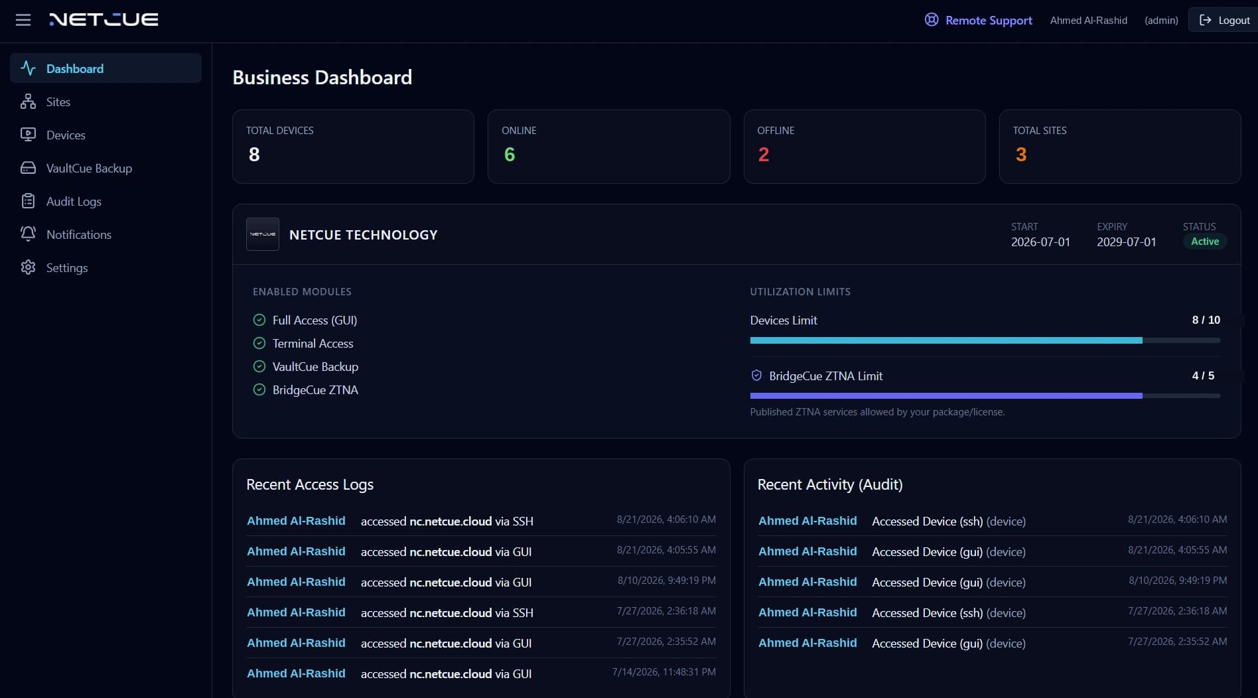
Task: Click the start date 2026-07-01
Action: [1040, 242]
